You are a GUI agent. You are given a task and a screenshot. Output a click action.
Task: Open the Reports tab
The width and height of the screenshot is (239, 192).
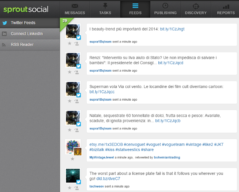coord(226,9)
